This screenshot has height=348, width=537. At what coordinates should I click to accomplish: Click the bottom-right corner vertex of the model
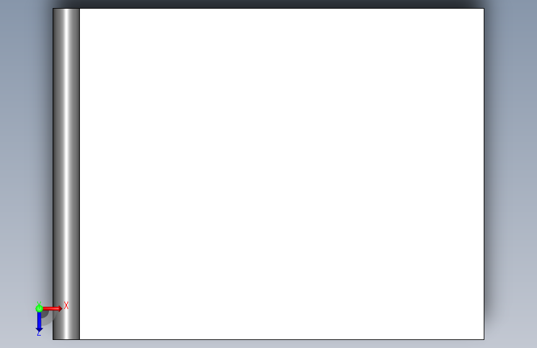484,339
